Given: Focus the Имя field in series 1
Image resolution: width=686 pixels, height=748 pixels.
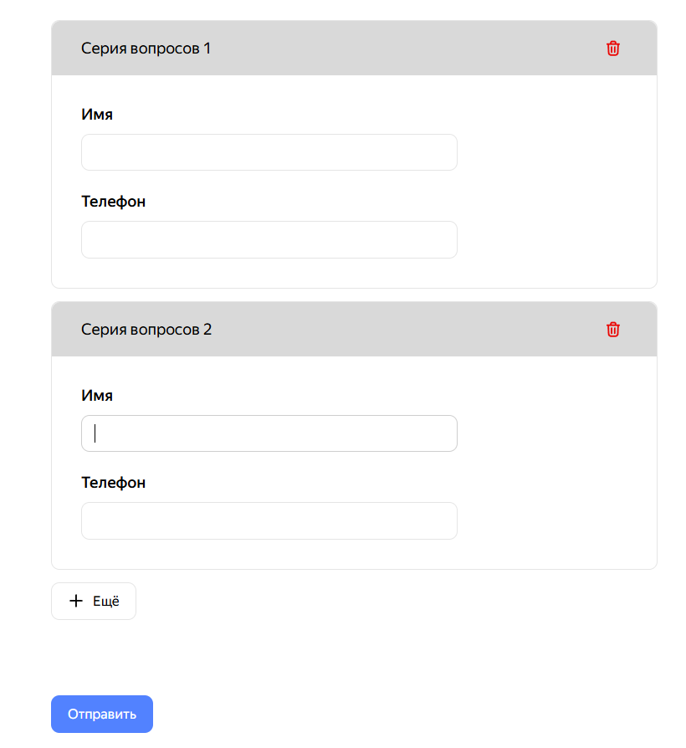Looking at the screenshot, I should tap(269, 152).
